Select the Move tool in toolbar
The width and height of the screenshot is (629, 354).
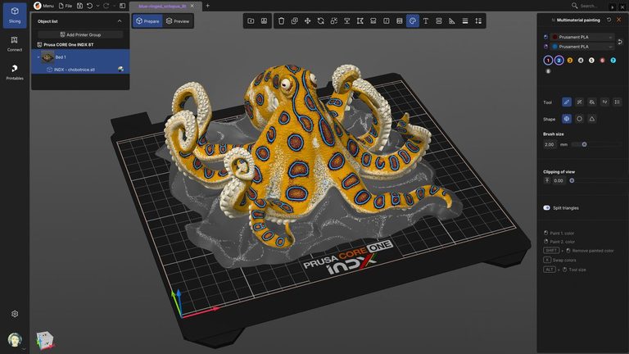(x=308, y=20)
